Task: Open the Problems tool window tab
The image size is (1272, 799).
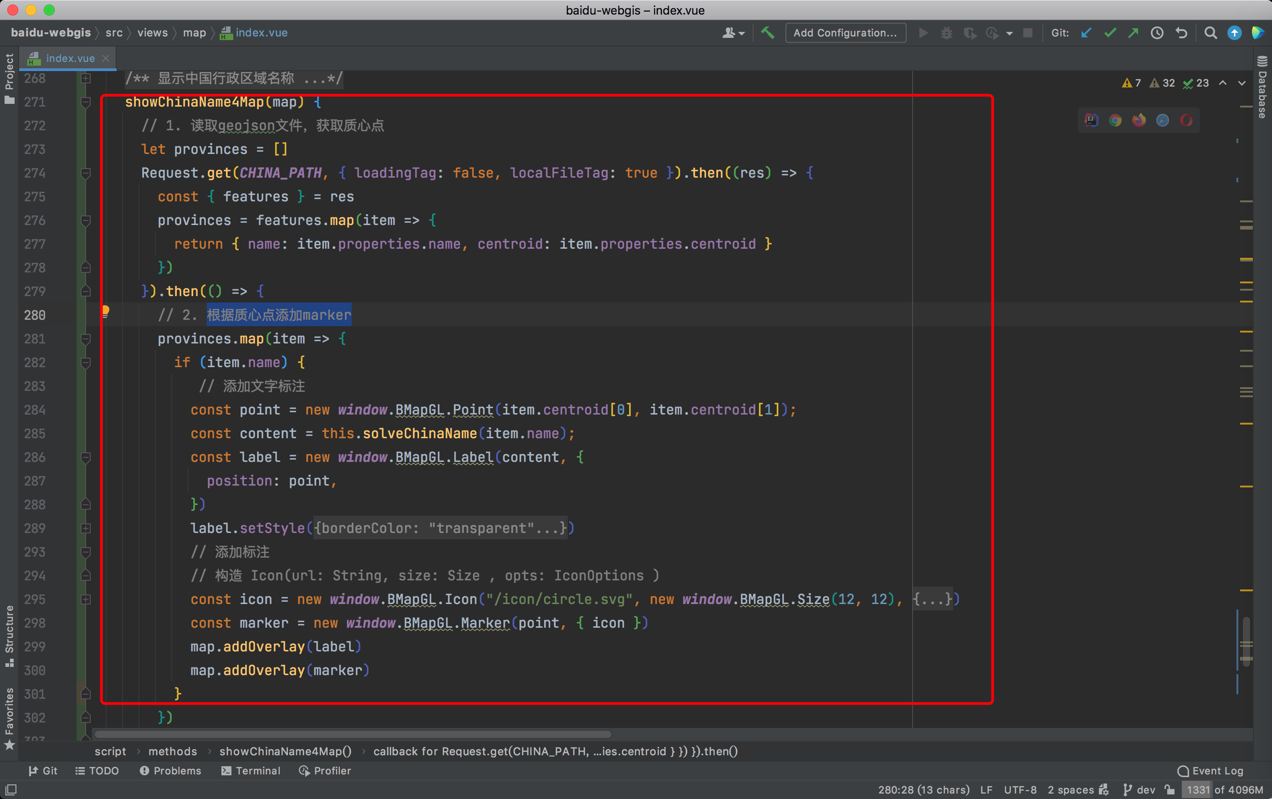Action: [170, 770]
